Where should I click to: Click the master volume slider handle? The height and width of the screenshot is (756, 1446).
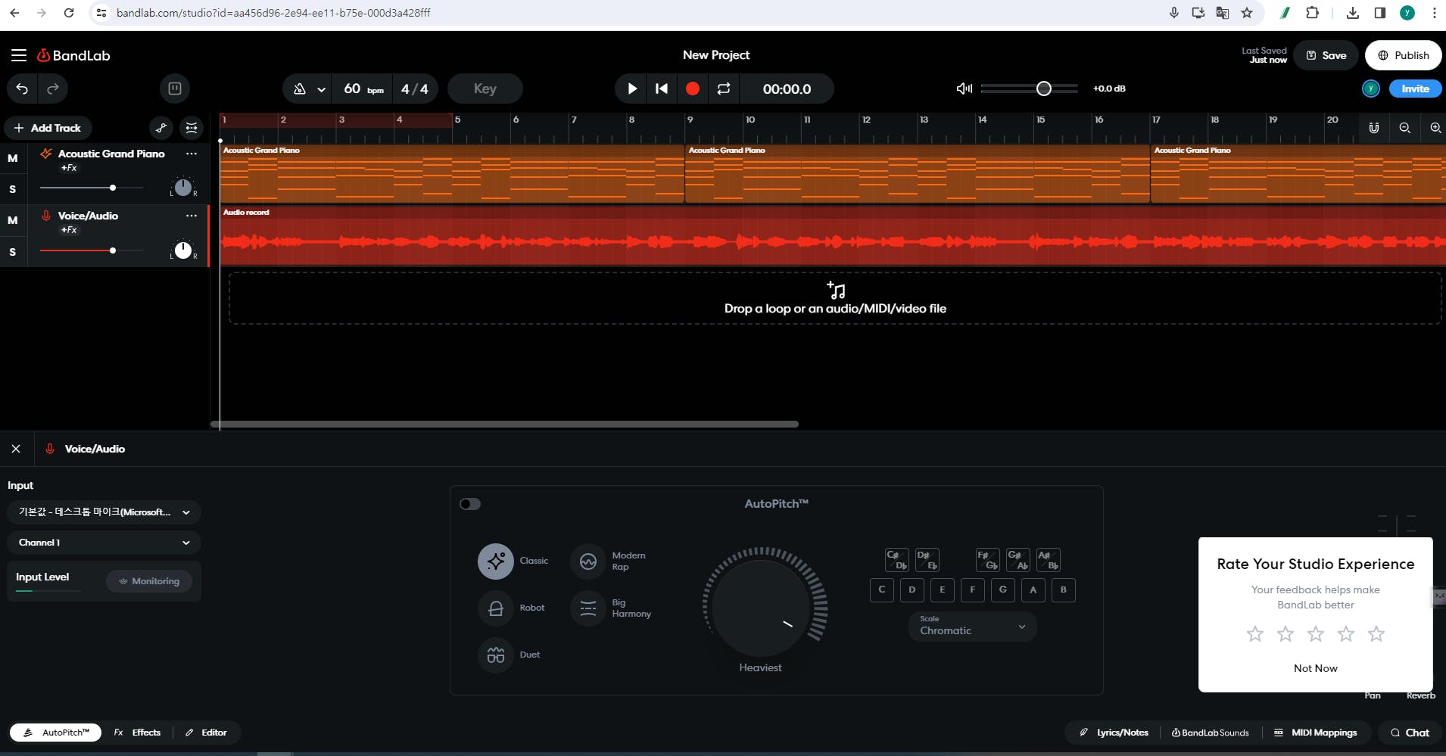(x=1043, y=89)
